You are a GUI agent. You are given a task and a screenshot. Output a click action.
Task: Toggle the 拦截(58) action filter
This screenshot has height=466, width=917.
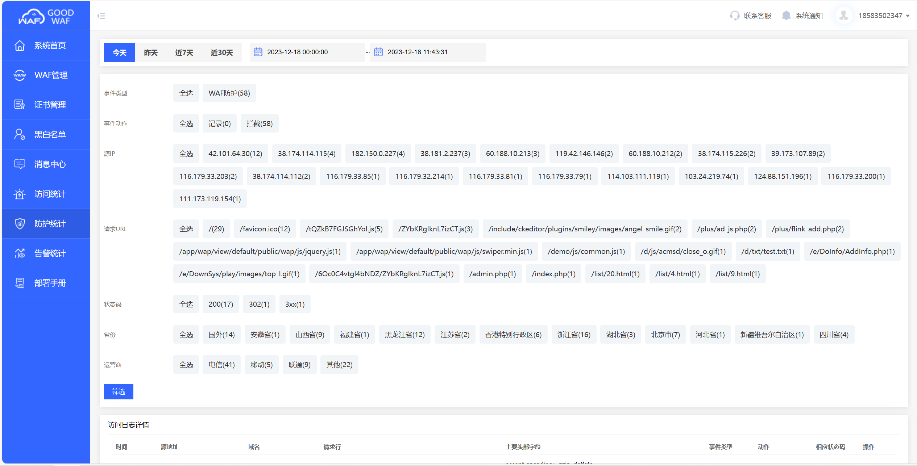pos(259,123)
